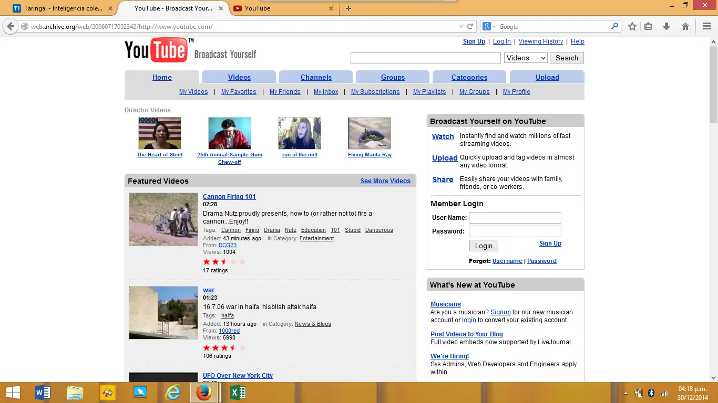Go to My Favorites
Screen dimensions: 718x403
pos(239,92)
